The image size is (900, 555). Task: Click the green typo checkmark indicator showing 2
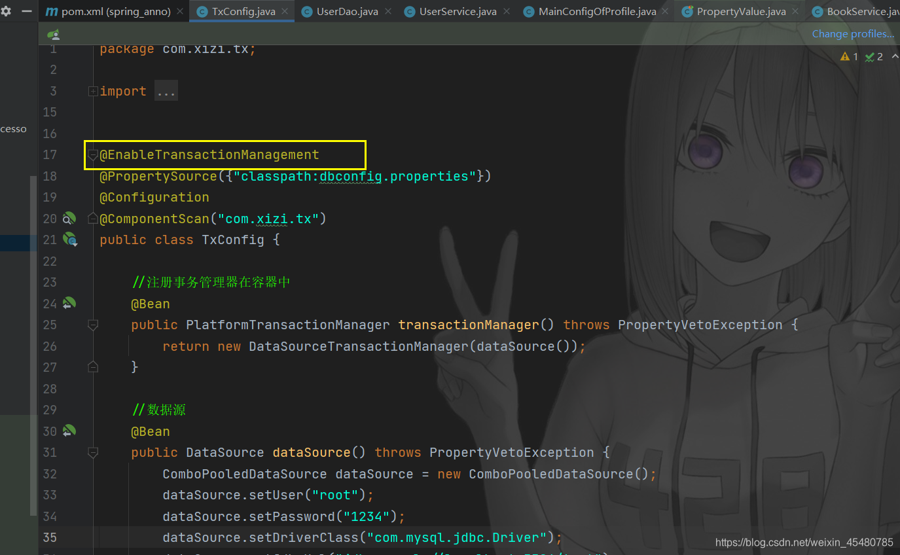(x=874, y=57)
